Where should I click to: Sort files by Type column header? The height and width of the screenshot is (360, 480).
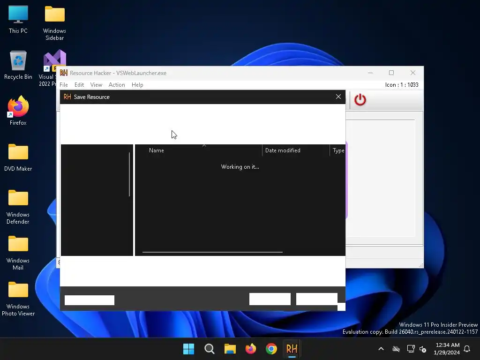[x=338, y=150]
